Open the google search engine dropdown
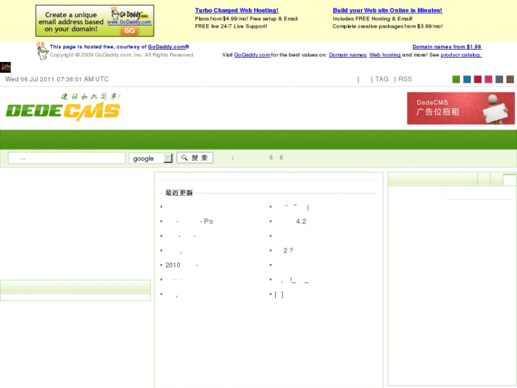This screenshot has width=517, height=388. click(151, 158)
